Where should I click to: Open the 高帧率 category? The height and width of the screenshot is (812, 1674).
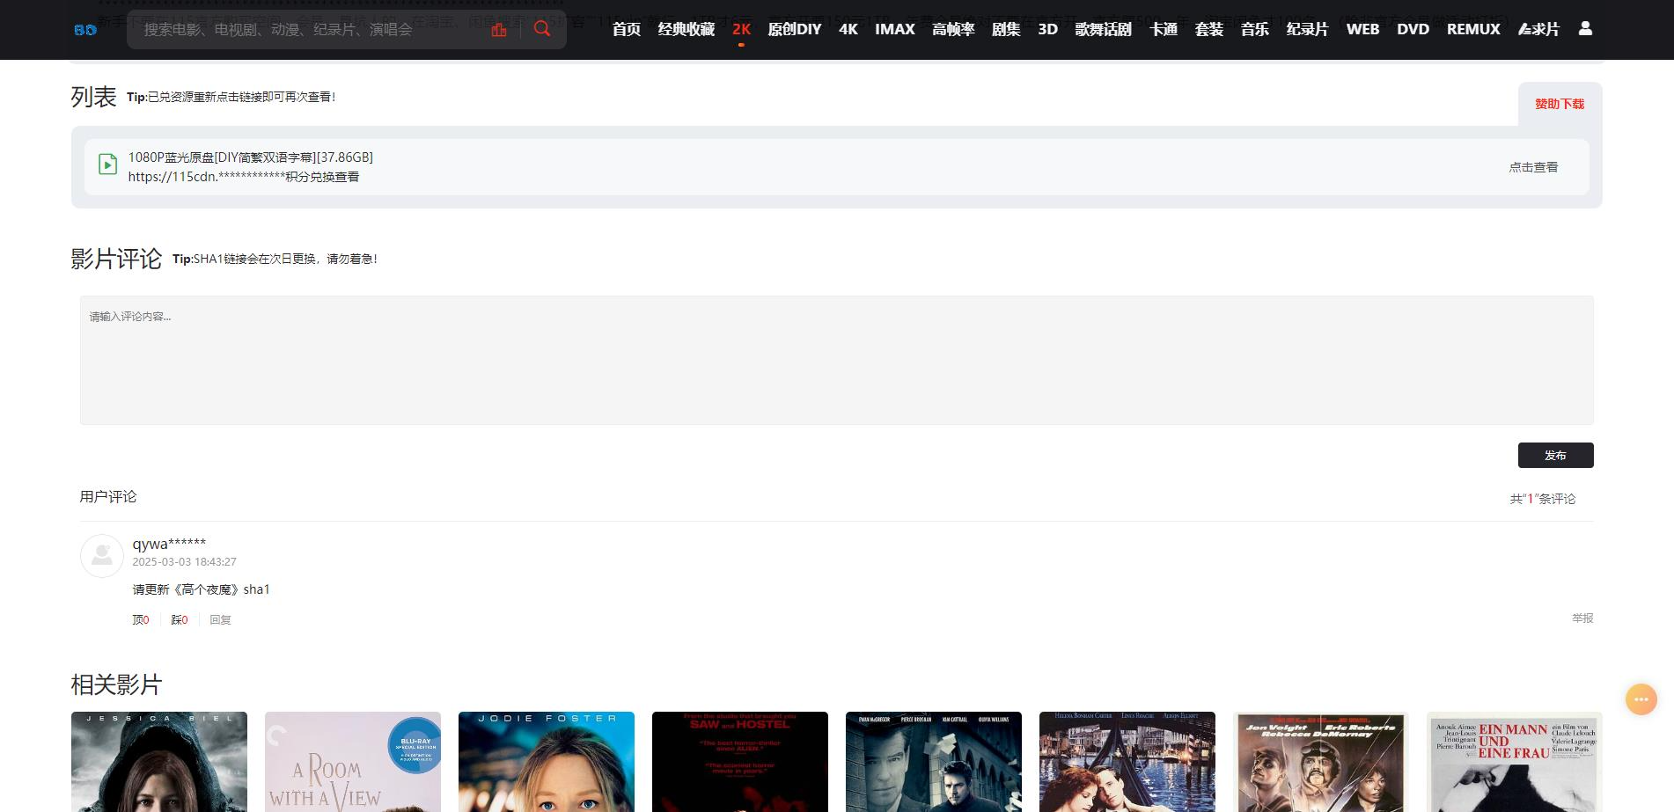coord(953,29)
